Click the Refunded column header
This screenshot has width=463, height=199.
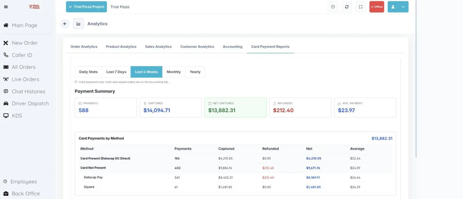(x=270, y=149)
